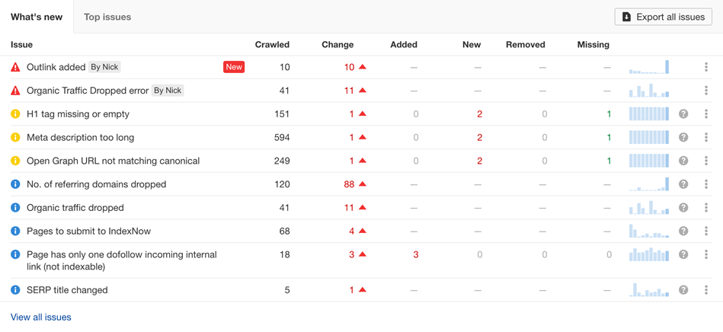Open Pages to submit to IndexNow issue
This screenshot has width=723, height=332.
pyautogui.click(x=88, y=231)
